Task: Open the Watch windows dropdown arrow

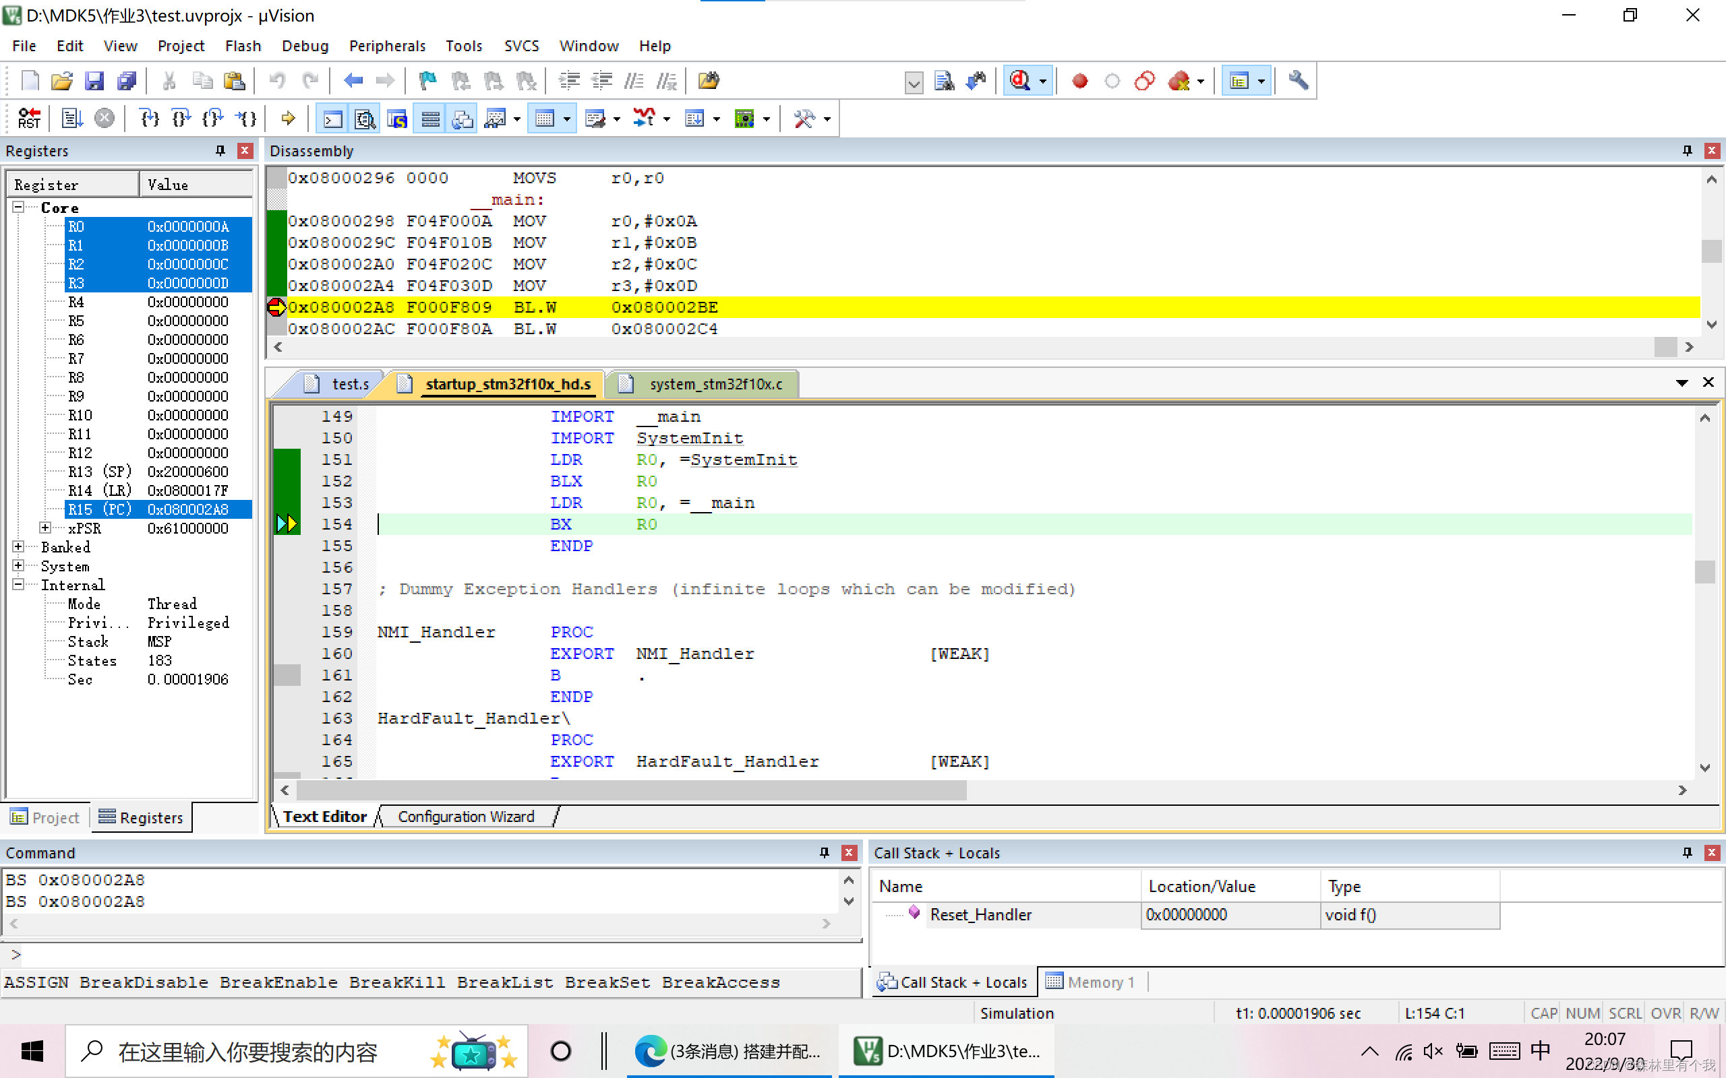Action: point(517,119)
